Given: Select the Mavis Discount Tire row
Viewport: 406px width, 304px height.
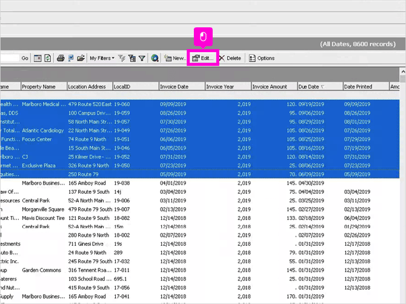Looking at the screenshot, I should click(x=199, y=218).
